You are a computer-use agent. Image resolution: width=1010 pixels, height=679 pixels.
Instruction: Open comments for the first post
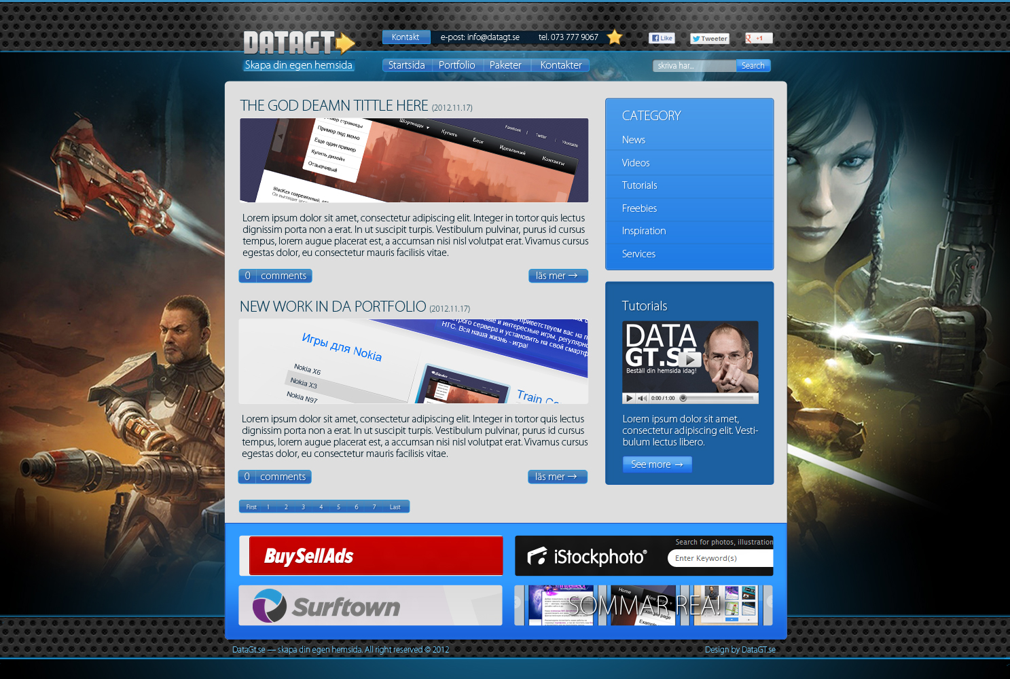coord(275,276)
